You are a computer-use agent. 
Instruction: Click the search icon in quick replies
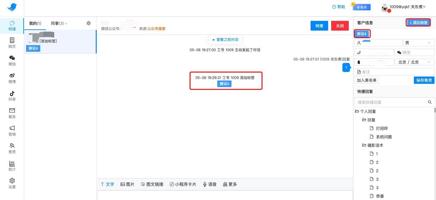tap(430, 102)
